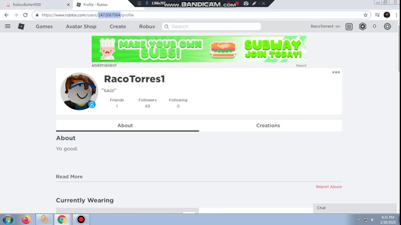Viewport: 401px width, 225px height.
Task: Open the Avatar Shop menu item
Action: 81,27
